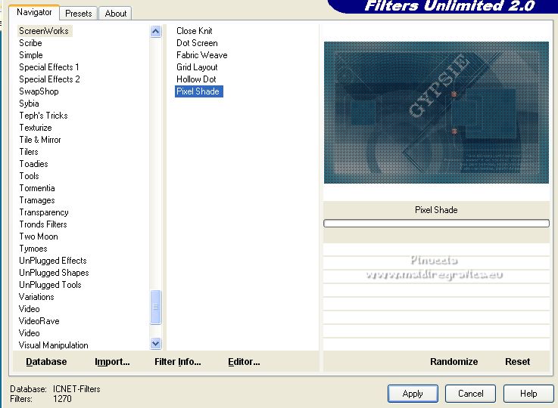Select the Toadies category
The image size is (558, 408).
point(34,164)
